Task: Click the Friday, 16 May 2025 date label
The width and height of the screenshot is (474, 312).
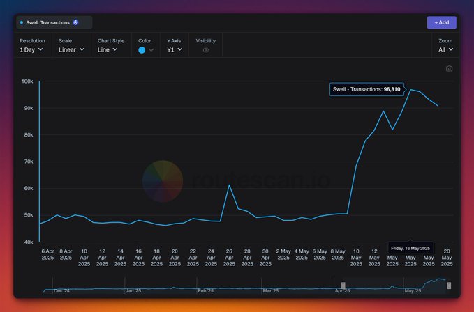Action: [410, 248]
